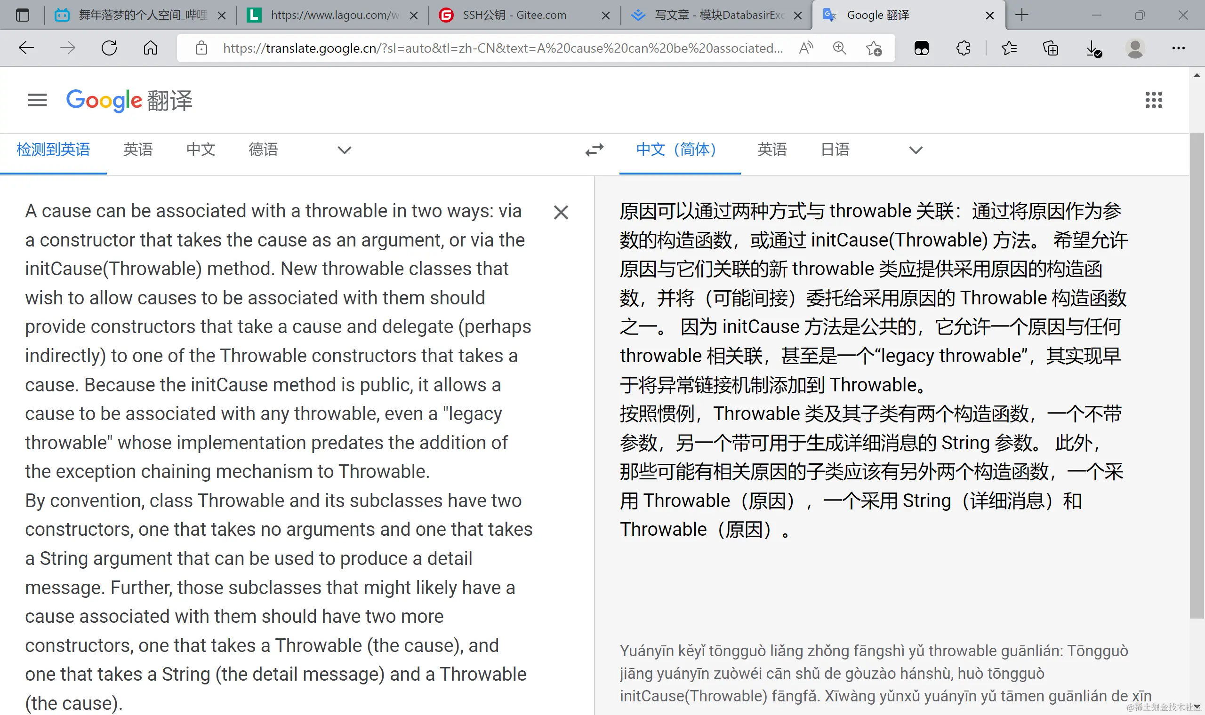
Task: Choose 中文 source language tab
Action: [x=201, y=150]
